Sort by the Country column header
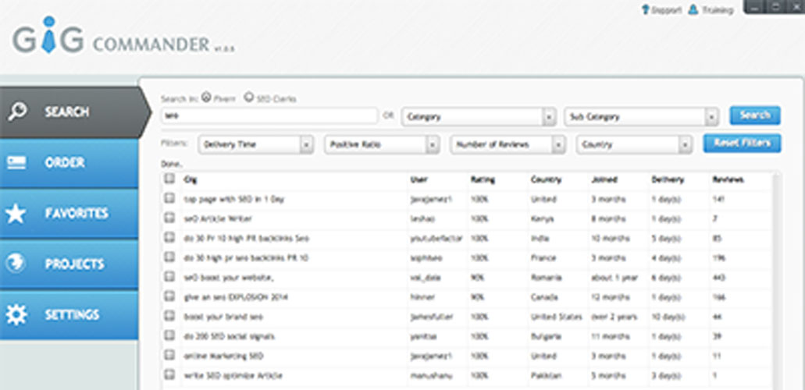The image size is (805, 390). (546, 179)
